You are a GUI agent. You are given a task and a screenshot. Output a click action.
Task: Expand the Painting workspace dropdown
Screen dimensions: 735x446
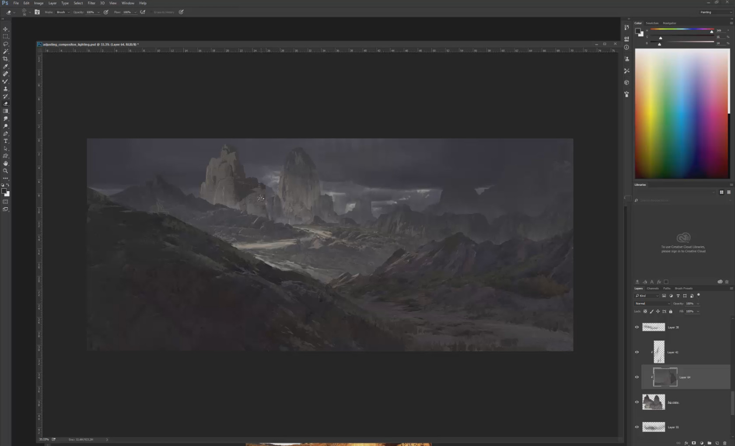pos(715,12)
